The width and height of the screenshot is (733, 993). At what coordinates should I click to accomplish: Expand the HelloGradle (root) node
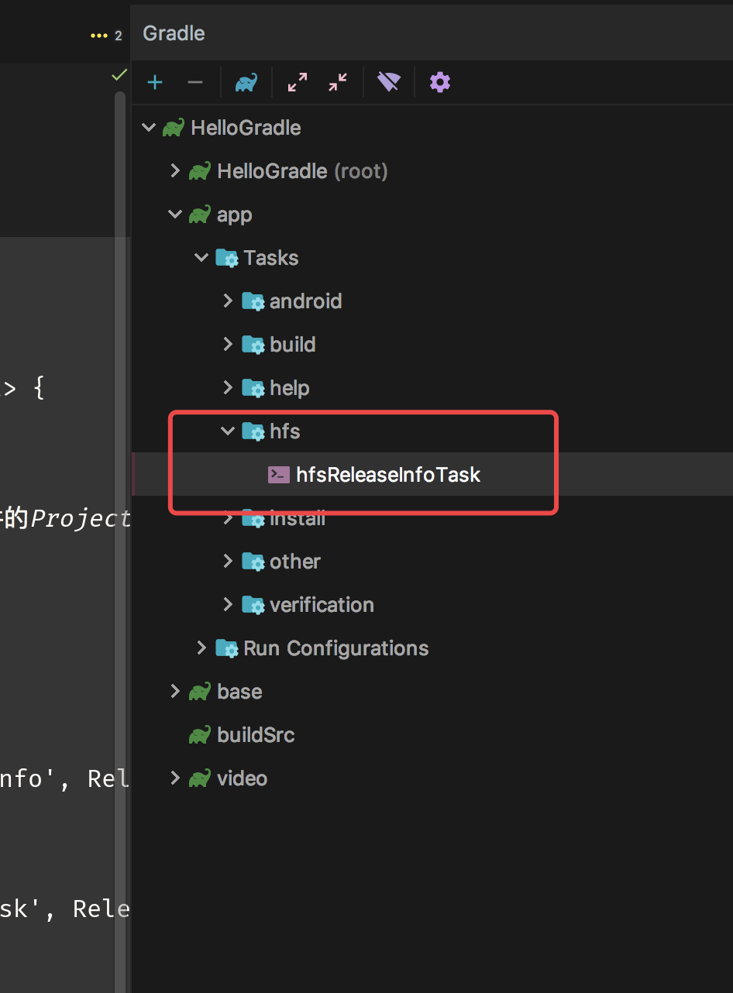click(x=175, y=171)
